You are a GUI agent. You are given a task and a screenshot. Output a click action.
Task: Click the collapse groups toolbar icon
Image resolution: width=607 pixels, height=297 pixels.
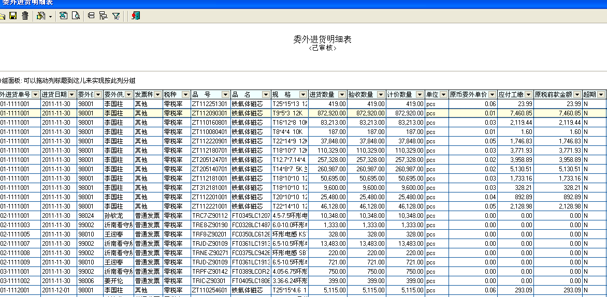(91, 16)
